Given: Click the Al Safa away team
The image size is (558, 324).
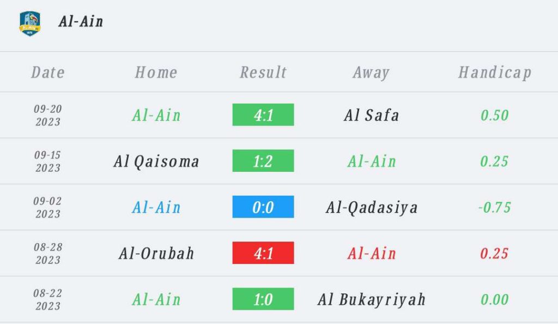Looking at the screenshot, I should click(372, 115).
